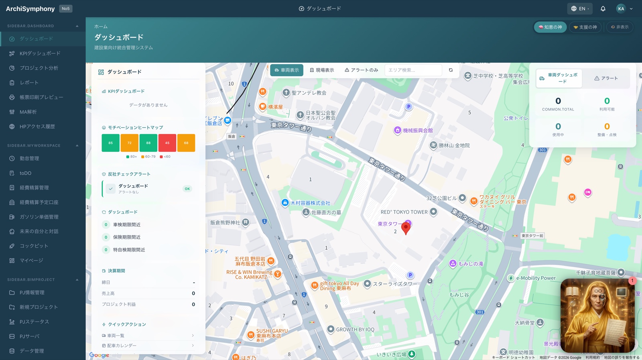The image size is (642, 360).
Task: Open 勤怠管理 sidebar item
Action: (43, 159)
